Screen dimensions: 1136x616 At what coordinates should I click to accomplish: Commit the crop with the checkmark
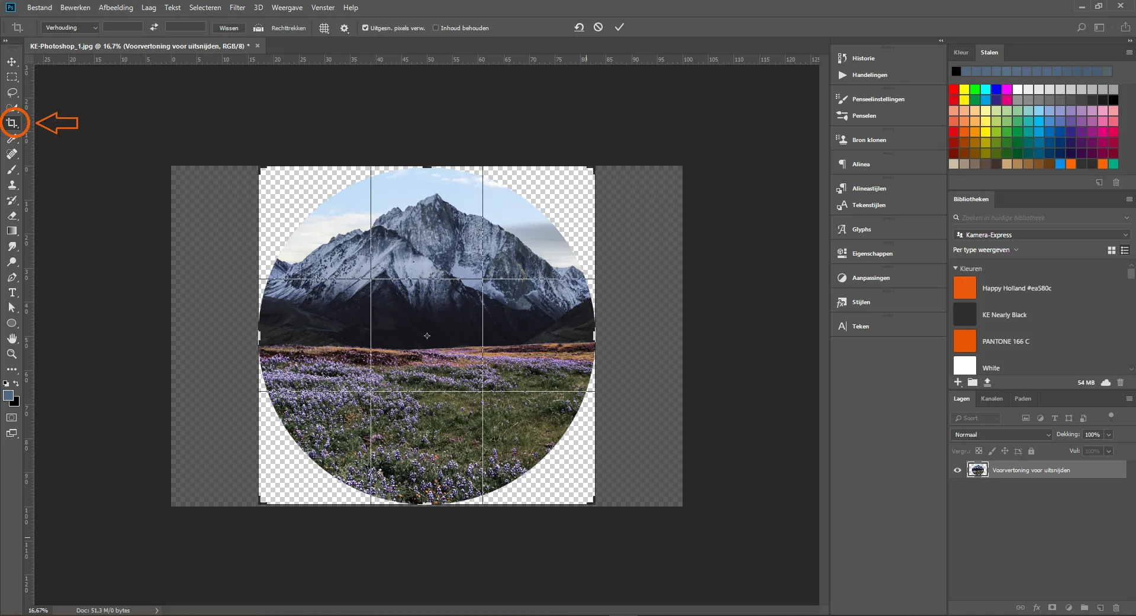(x=619, y=27)
